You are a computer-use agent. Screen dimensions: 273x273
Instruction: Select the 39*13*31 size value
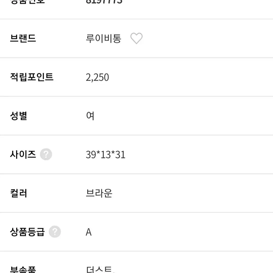pos(105,155)
